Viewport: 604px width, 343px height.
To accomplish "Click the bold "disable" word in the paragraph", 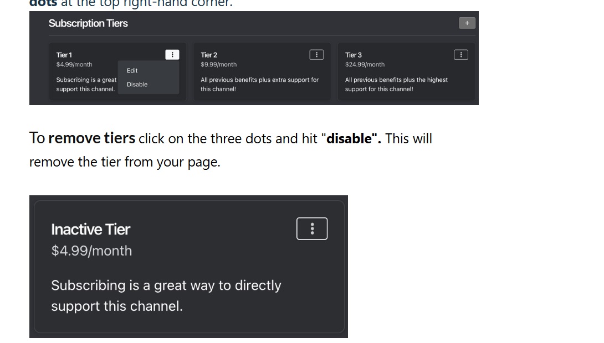I will 351,138.
